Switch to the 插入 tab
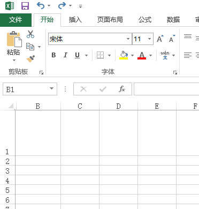Image resolution: width=199 pixels, height=209 pixels. click(x=75, y=20)
